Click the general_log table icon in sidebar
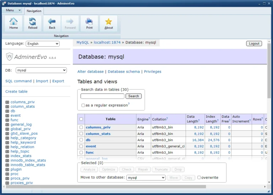Viewport: 273px width, 195px height. click(x=7, y=125)
